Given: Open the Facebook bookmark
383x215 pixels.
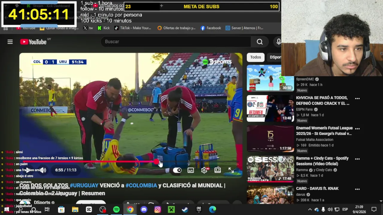Looking at the screenshot, I should click(x=211, y=28).
